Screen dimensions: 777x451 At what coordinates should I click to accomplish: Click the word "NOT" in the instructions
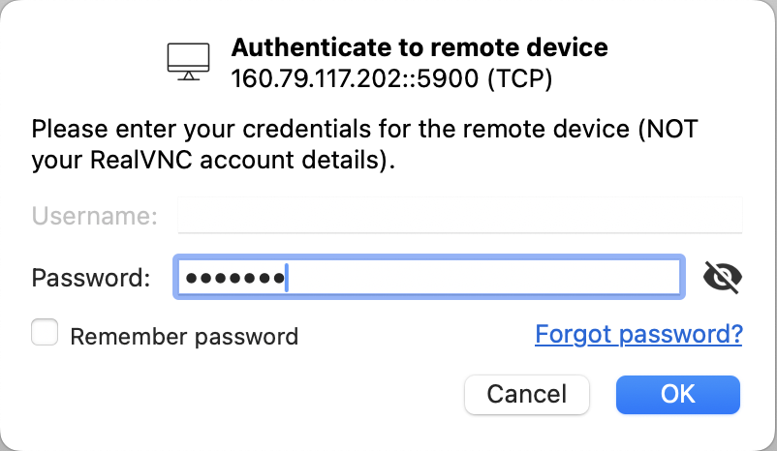(671, 129)
